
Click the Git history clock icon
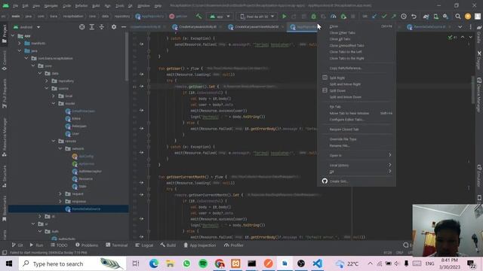(x=404, y=17)
